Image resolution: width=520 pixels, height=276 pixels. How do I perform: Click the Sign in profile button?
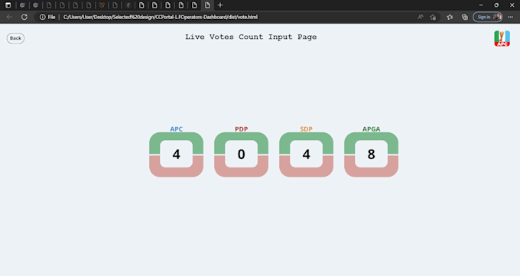pos(488,17)
